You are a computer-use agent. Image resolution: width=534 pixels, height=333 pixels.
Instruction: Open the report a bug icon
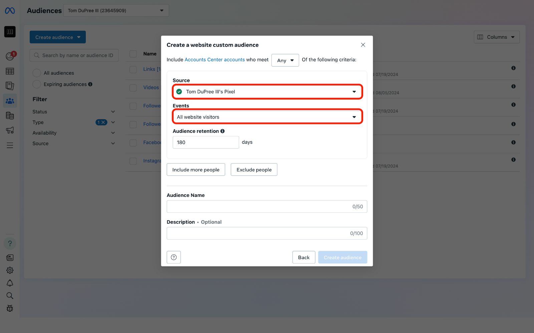[10, 308]
